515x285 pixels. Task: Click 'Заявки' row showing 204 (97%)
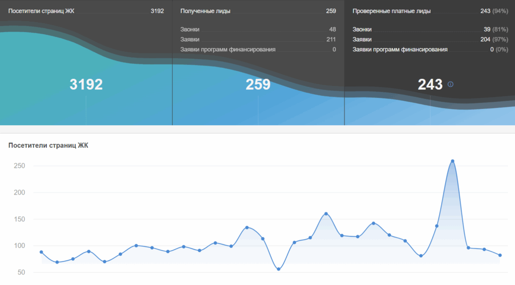(x=362, y=39)
